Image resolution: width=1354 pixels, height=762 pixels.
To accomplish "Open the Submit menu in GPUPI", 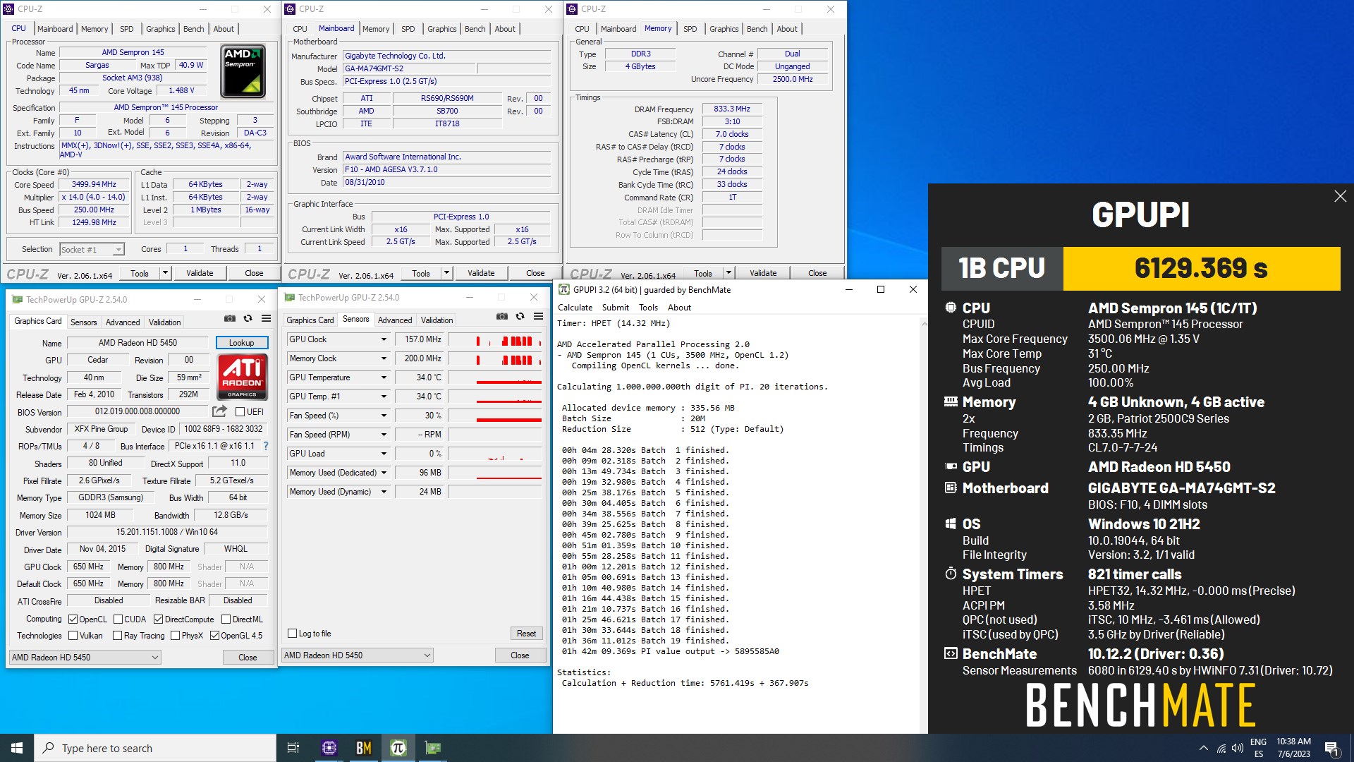I will pos(615,308).
